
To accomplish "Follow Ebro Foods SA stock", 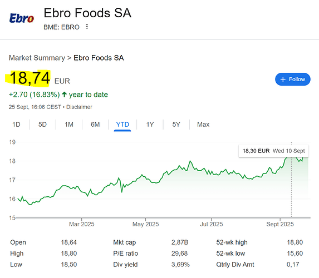I will [292, 80].
